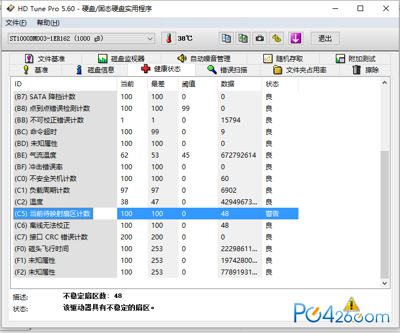Select row (F0) 磁头飞行时间
400x333 pixels.
click(156, 249)
